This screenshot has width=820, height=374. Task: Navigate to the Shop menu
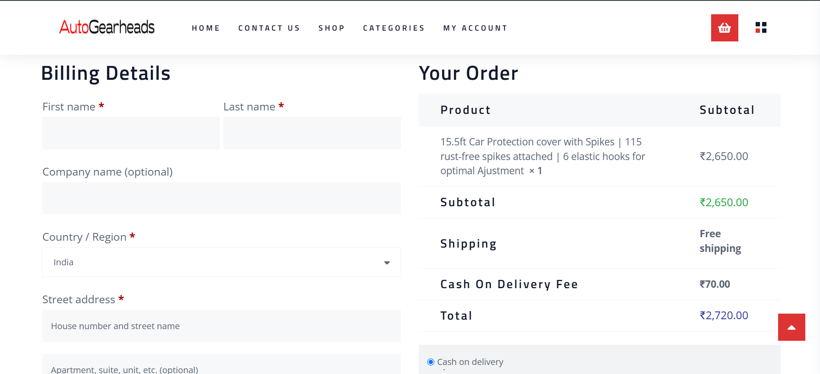pos(331,28)
